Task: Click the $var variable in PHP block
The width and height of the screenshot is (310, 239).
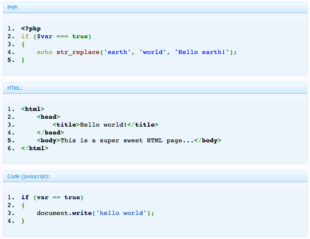Action: pyautogui.click(x=45, y=36)
